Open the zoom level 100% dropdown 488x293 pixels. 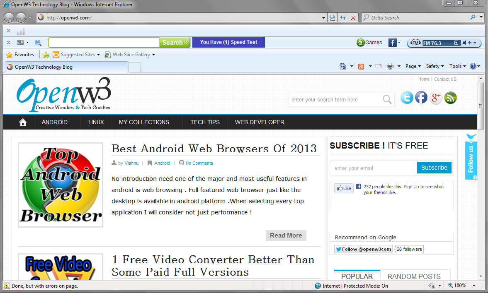click(x=474, y=286)
